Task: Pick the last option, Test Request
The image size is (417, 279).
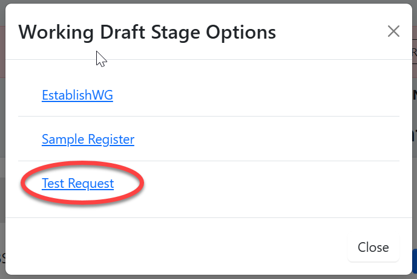Action: coord(77,183)
